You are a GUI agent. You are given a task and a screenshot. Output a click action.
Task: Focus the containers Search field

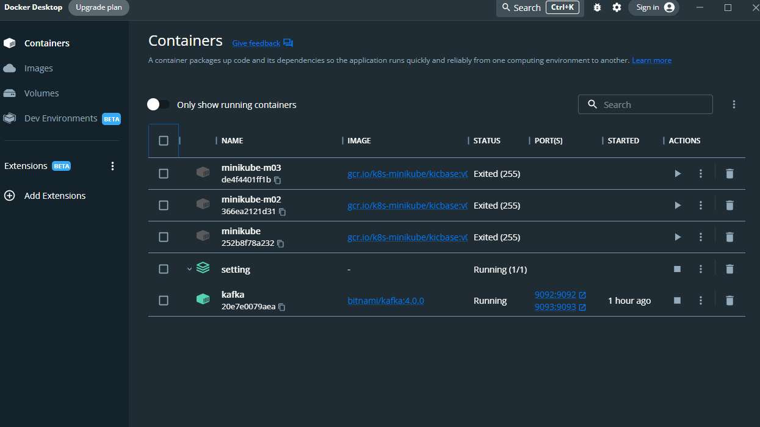[645, 104]
